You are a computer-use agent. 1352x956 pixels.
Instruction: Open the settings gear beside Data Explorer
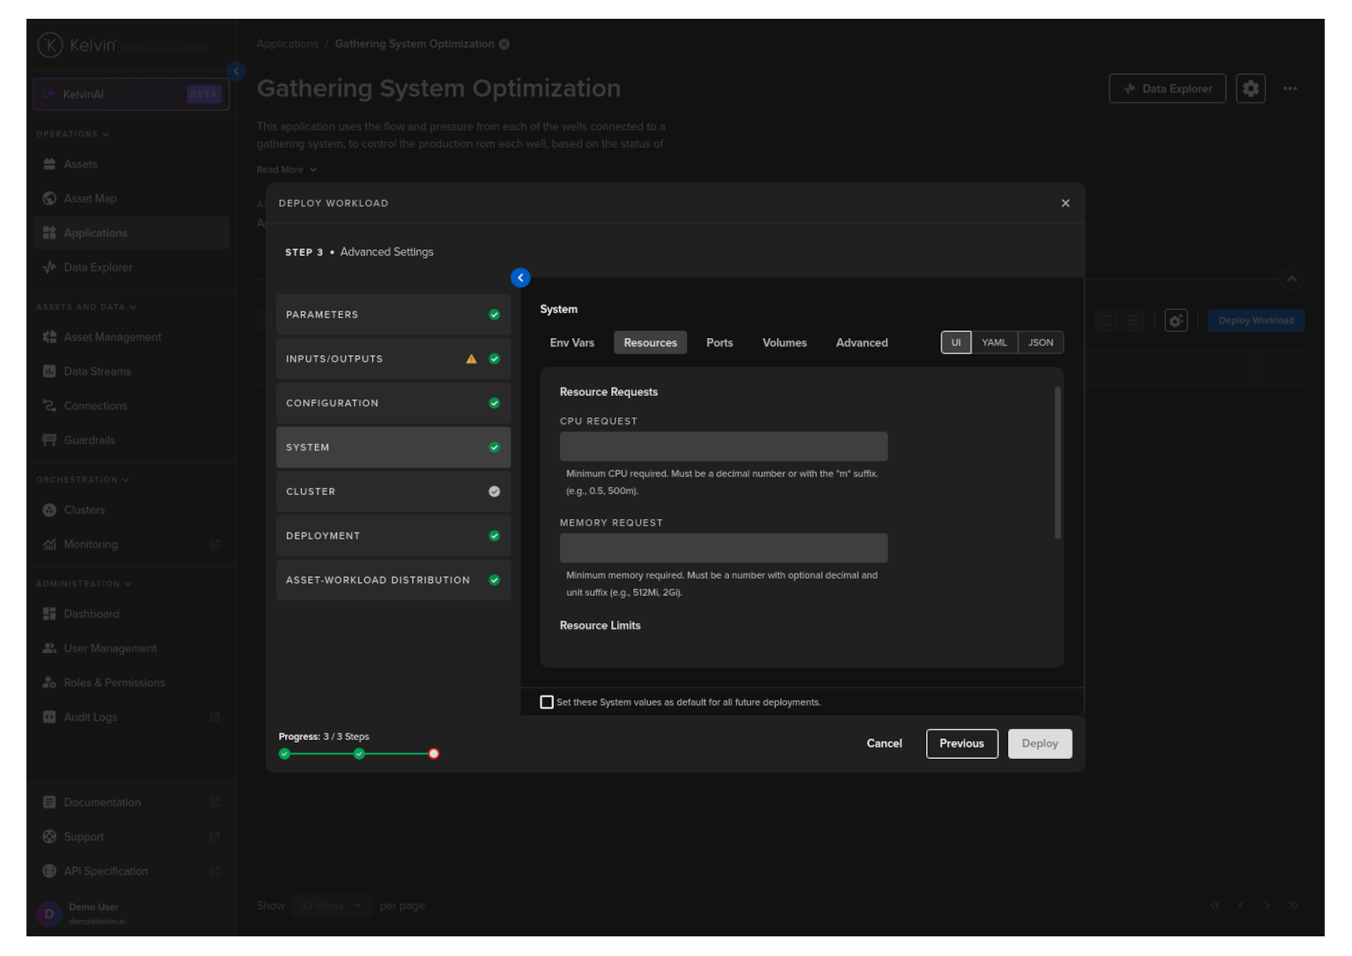point(1250,89)
